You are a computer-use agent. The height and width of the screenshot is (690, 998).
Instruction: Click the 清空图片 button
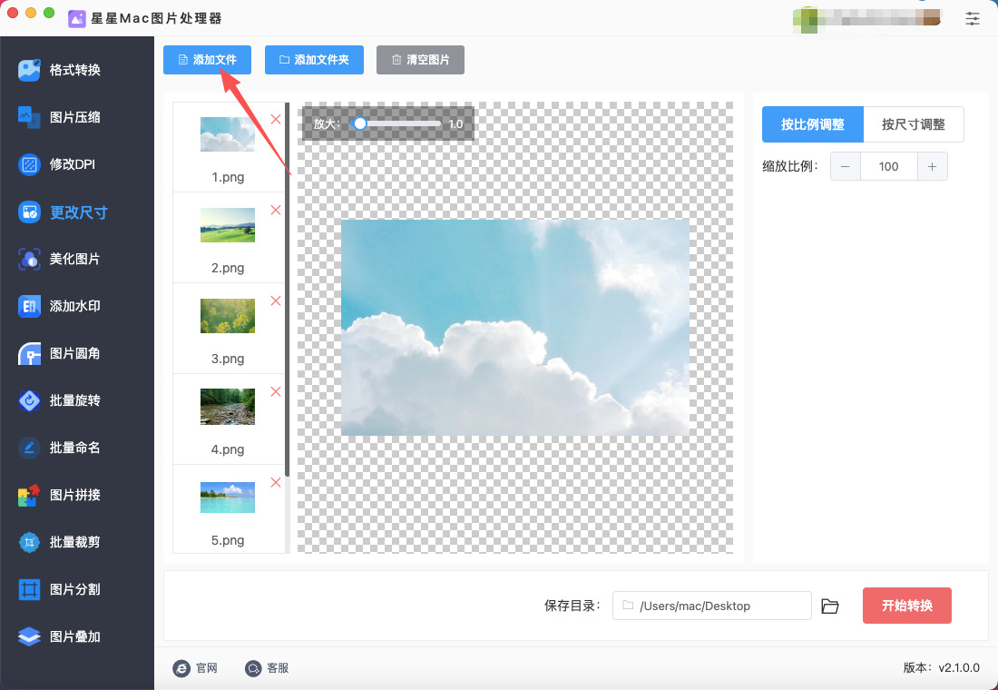(x=420, y=60)
